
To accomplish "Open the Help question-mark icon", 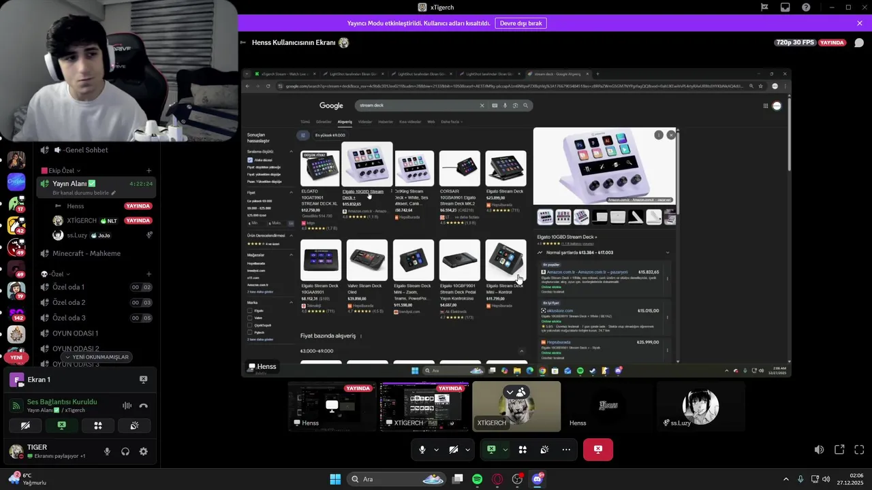I will click(807, 7).
